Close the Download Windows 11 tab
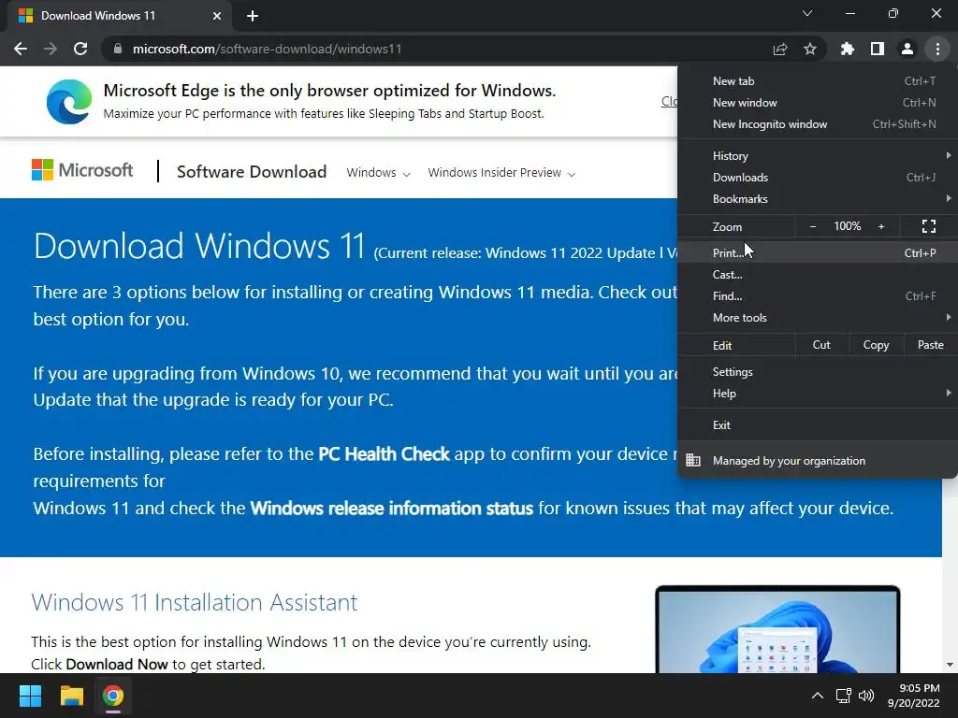 click(x=217, y=16)
